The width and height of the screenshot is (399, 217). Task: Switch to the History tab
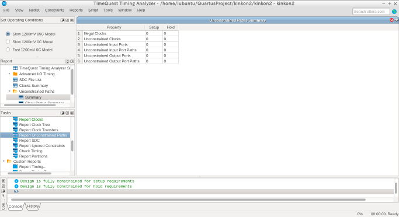tap(33, 206)
